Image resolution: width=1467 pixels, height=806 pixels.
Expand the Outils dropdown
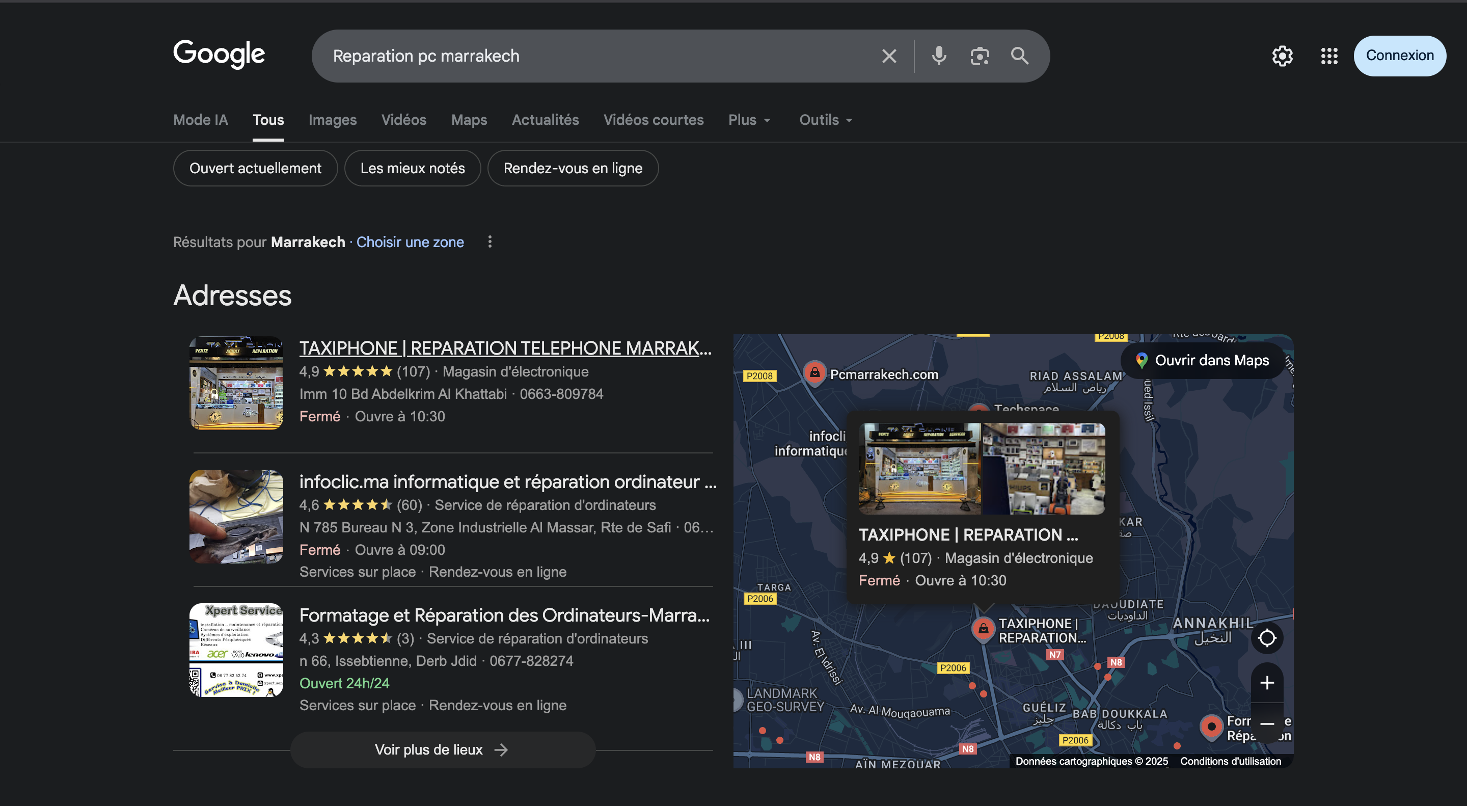click(826, 120)
